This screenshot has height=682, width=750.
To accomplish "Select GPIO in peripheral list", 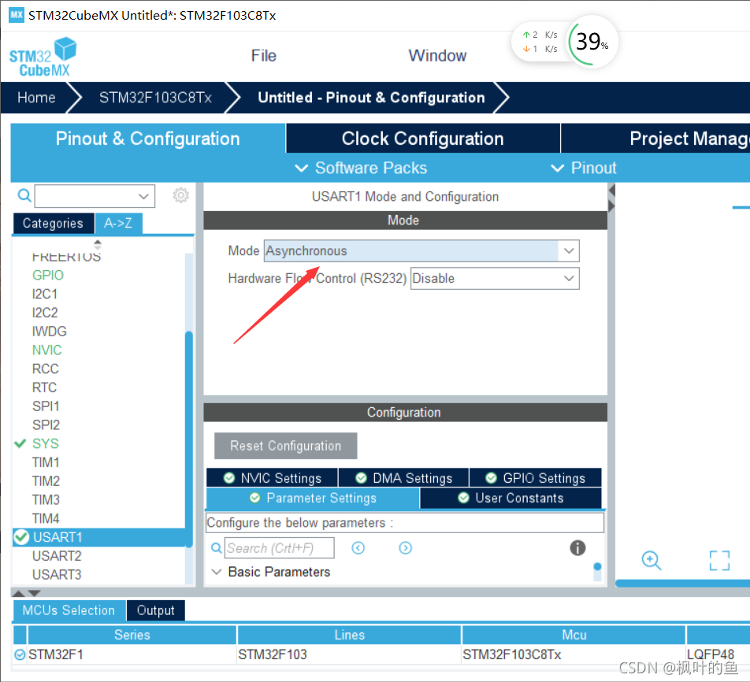I will [48, 275].
